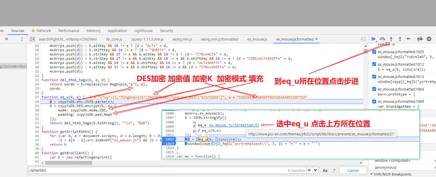The image size is (436, 177).
Task: Toggle pause on exceptions
Action: [x=429, y=39]
